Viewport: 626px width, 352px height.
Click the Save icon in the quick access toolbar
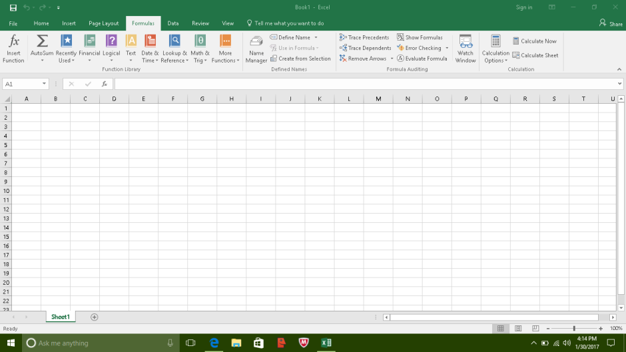pos(13,7)
